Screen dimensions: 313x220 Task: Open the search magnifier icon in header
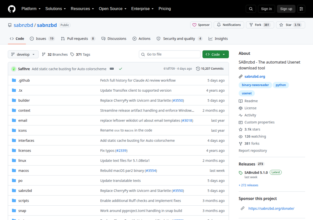point(251,9)
